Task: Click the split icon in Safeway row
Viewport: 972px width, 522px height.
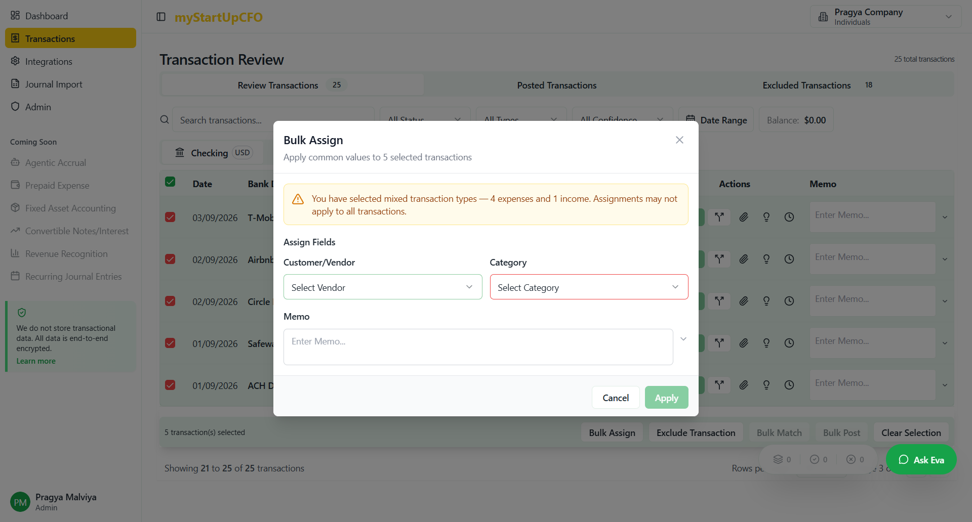Action: click(719, 343)
